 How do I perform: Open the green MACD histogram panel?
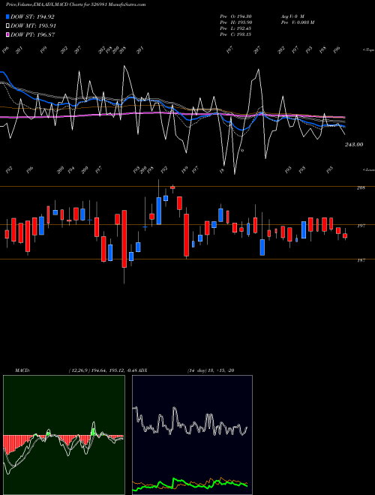pos(64,435)
